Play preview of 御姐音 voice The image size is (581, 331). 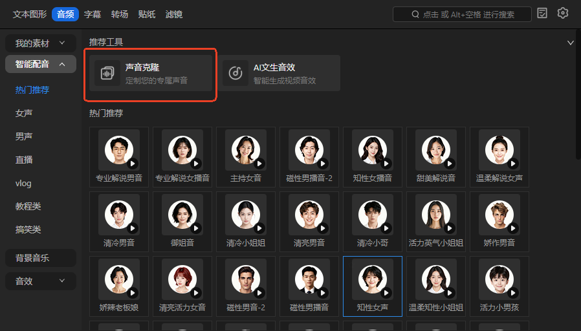point(196,228)
